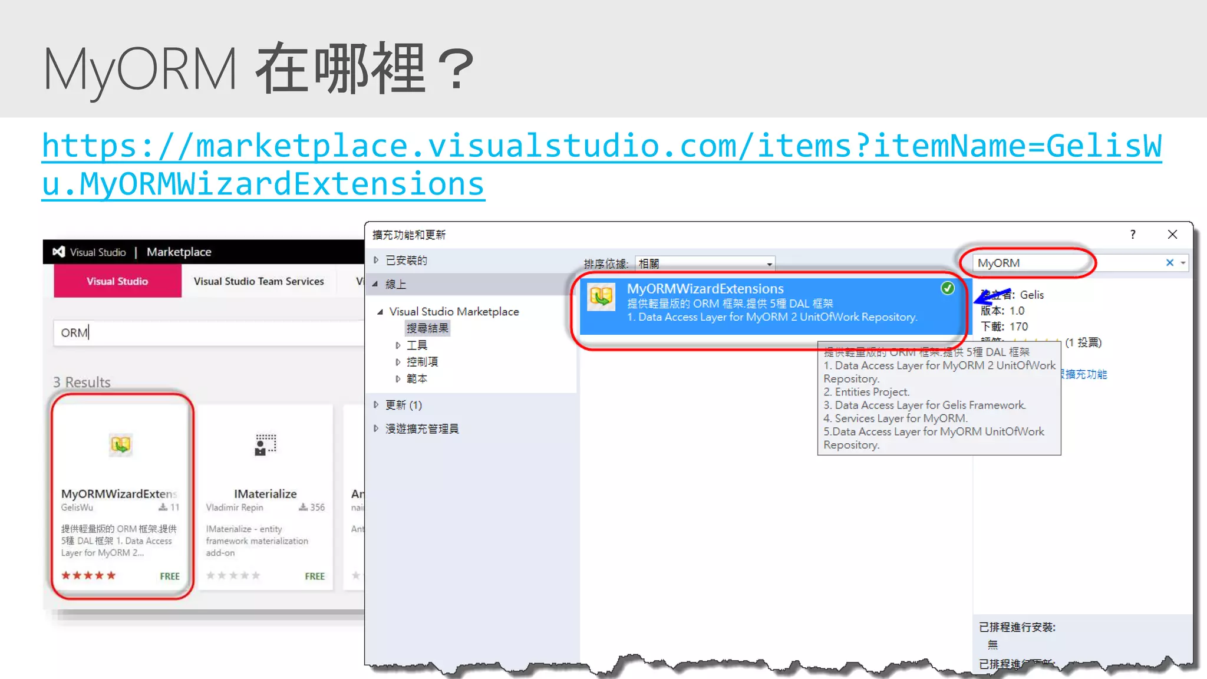
Task: Click the FREE label on MyORMWizardExtensions card
Action: pos(170,576)
